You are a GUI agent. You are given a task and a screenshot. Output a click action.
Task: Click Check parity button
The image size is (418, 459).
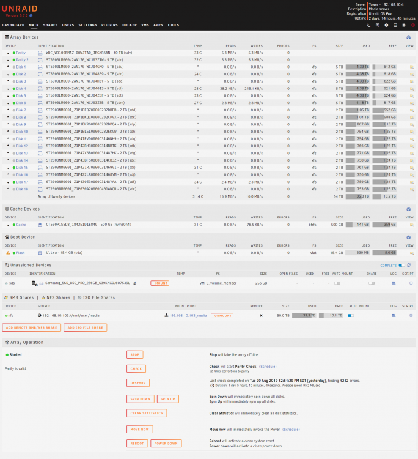coord(136,369)
